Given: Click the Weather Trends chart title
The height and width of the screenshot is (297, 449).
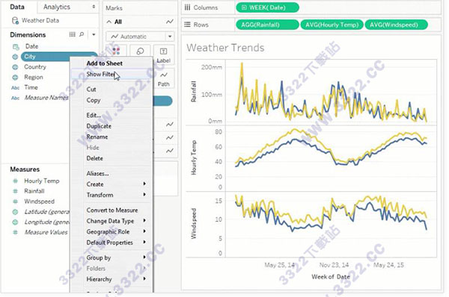Looking at the screenshot, I should click(x=225, y=48).
